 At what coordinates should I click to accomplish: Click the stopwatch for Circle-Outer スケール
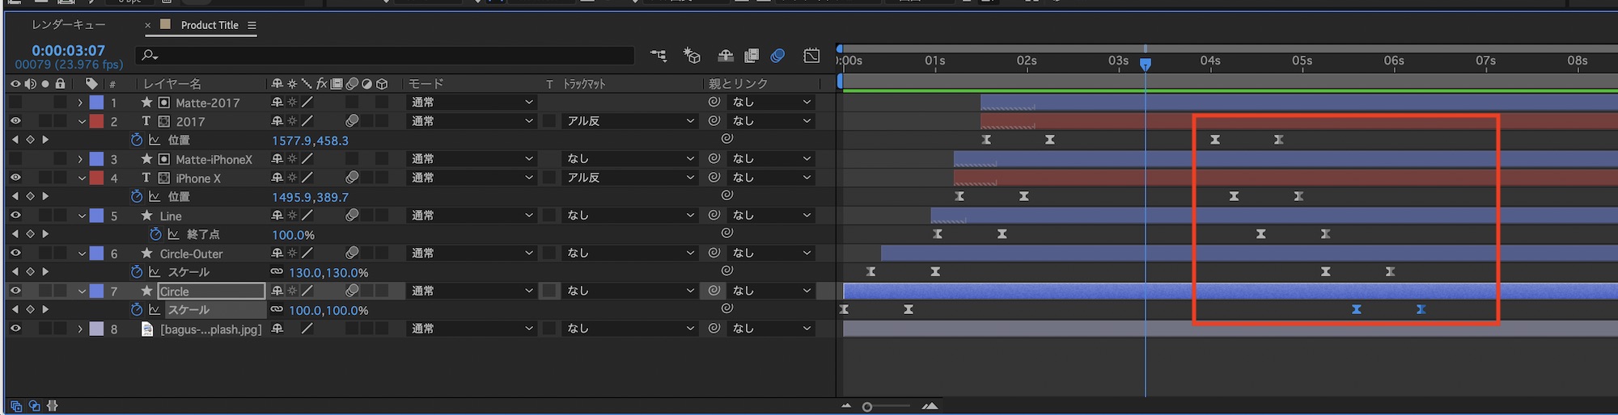coord(137,273)
